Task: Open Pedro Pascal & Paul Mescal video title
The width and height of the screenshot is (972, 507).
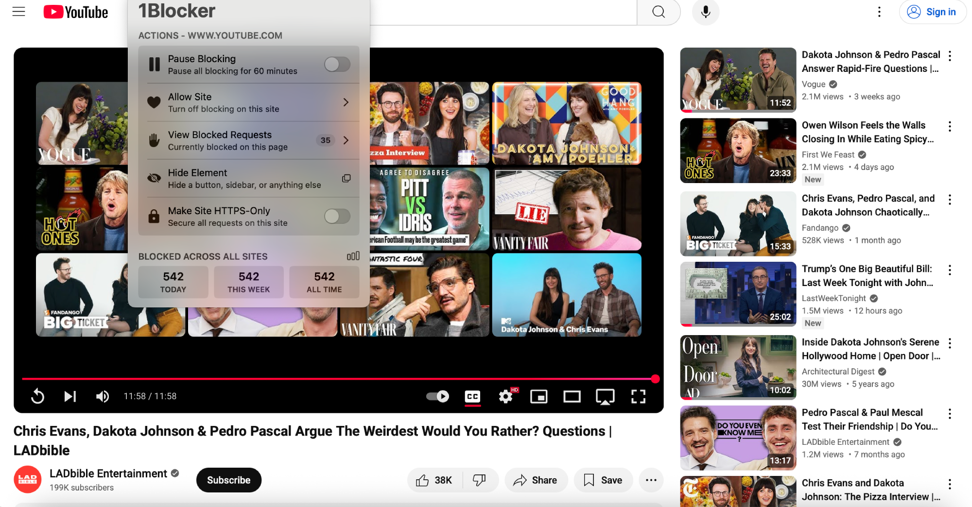Action: point(869,419)
